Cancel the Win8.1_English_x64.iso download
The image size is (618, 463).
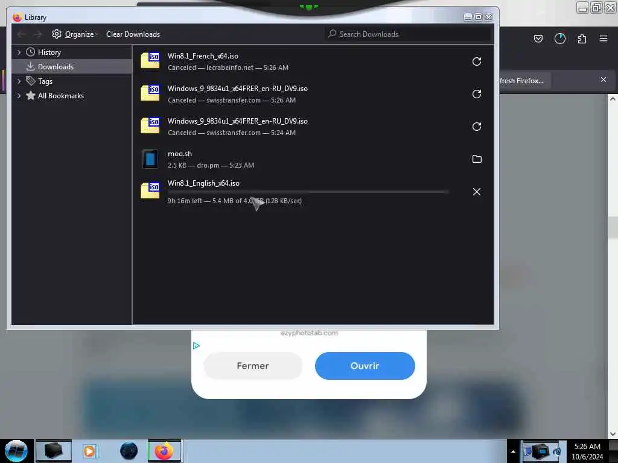point(477,192)
